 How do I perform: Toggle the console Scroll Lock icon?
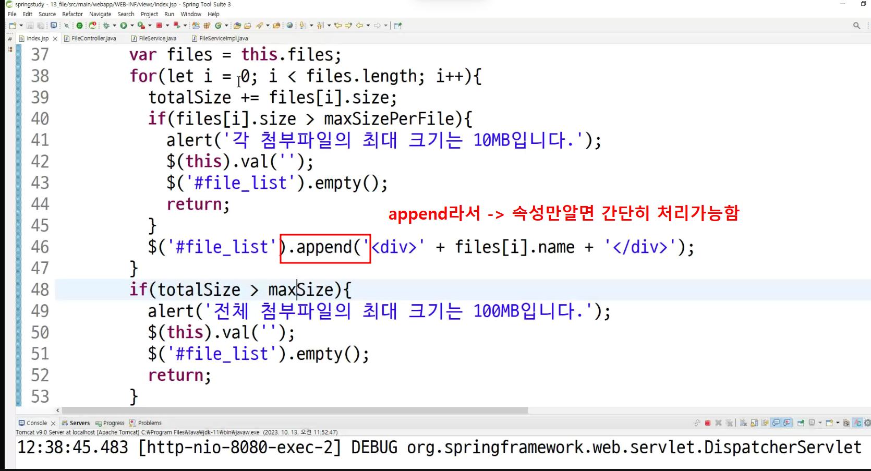[754, 423]
